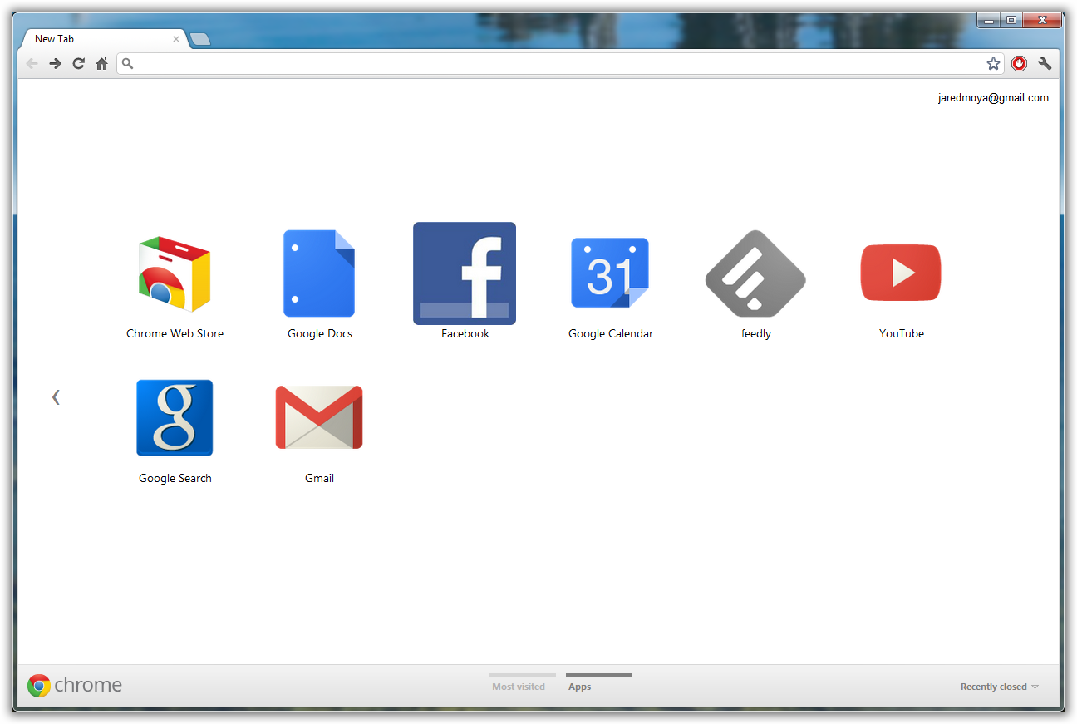Image resolution: width=1077 pixels, height=724 pixels.
Task: Click the Chrome Web Store label
Action: [175, 334]
